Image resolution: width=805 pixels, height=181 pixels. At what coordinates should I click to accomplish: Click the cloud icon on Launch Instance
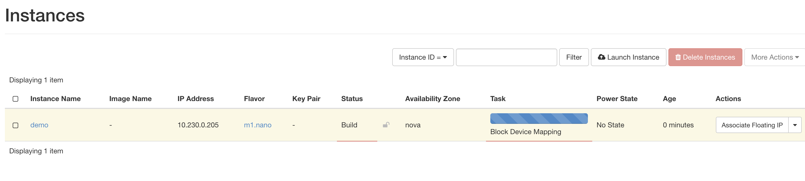(602, 57)
